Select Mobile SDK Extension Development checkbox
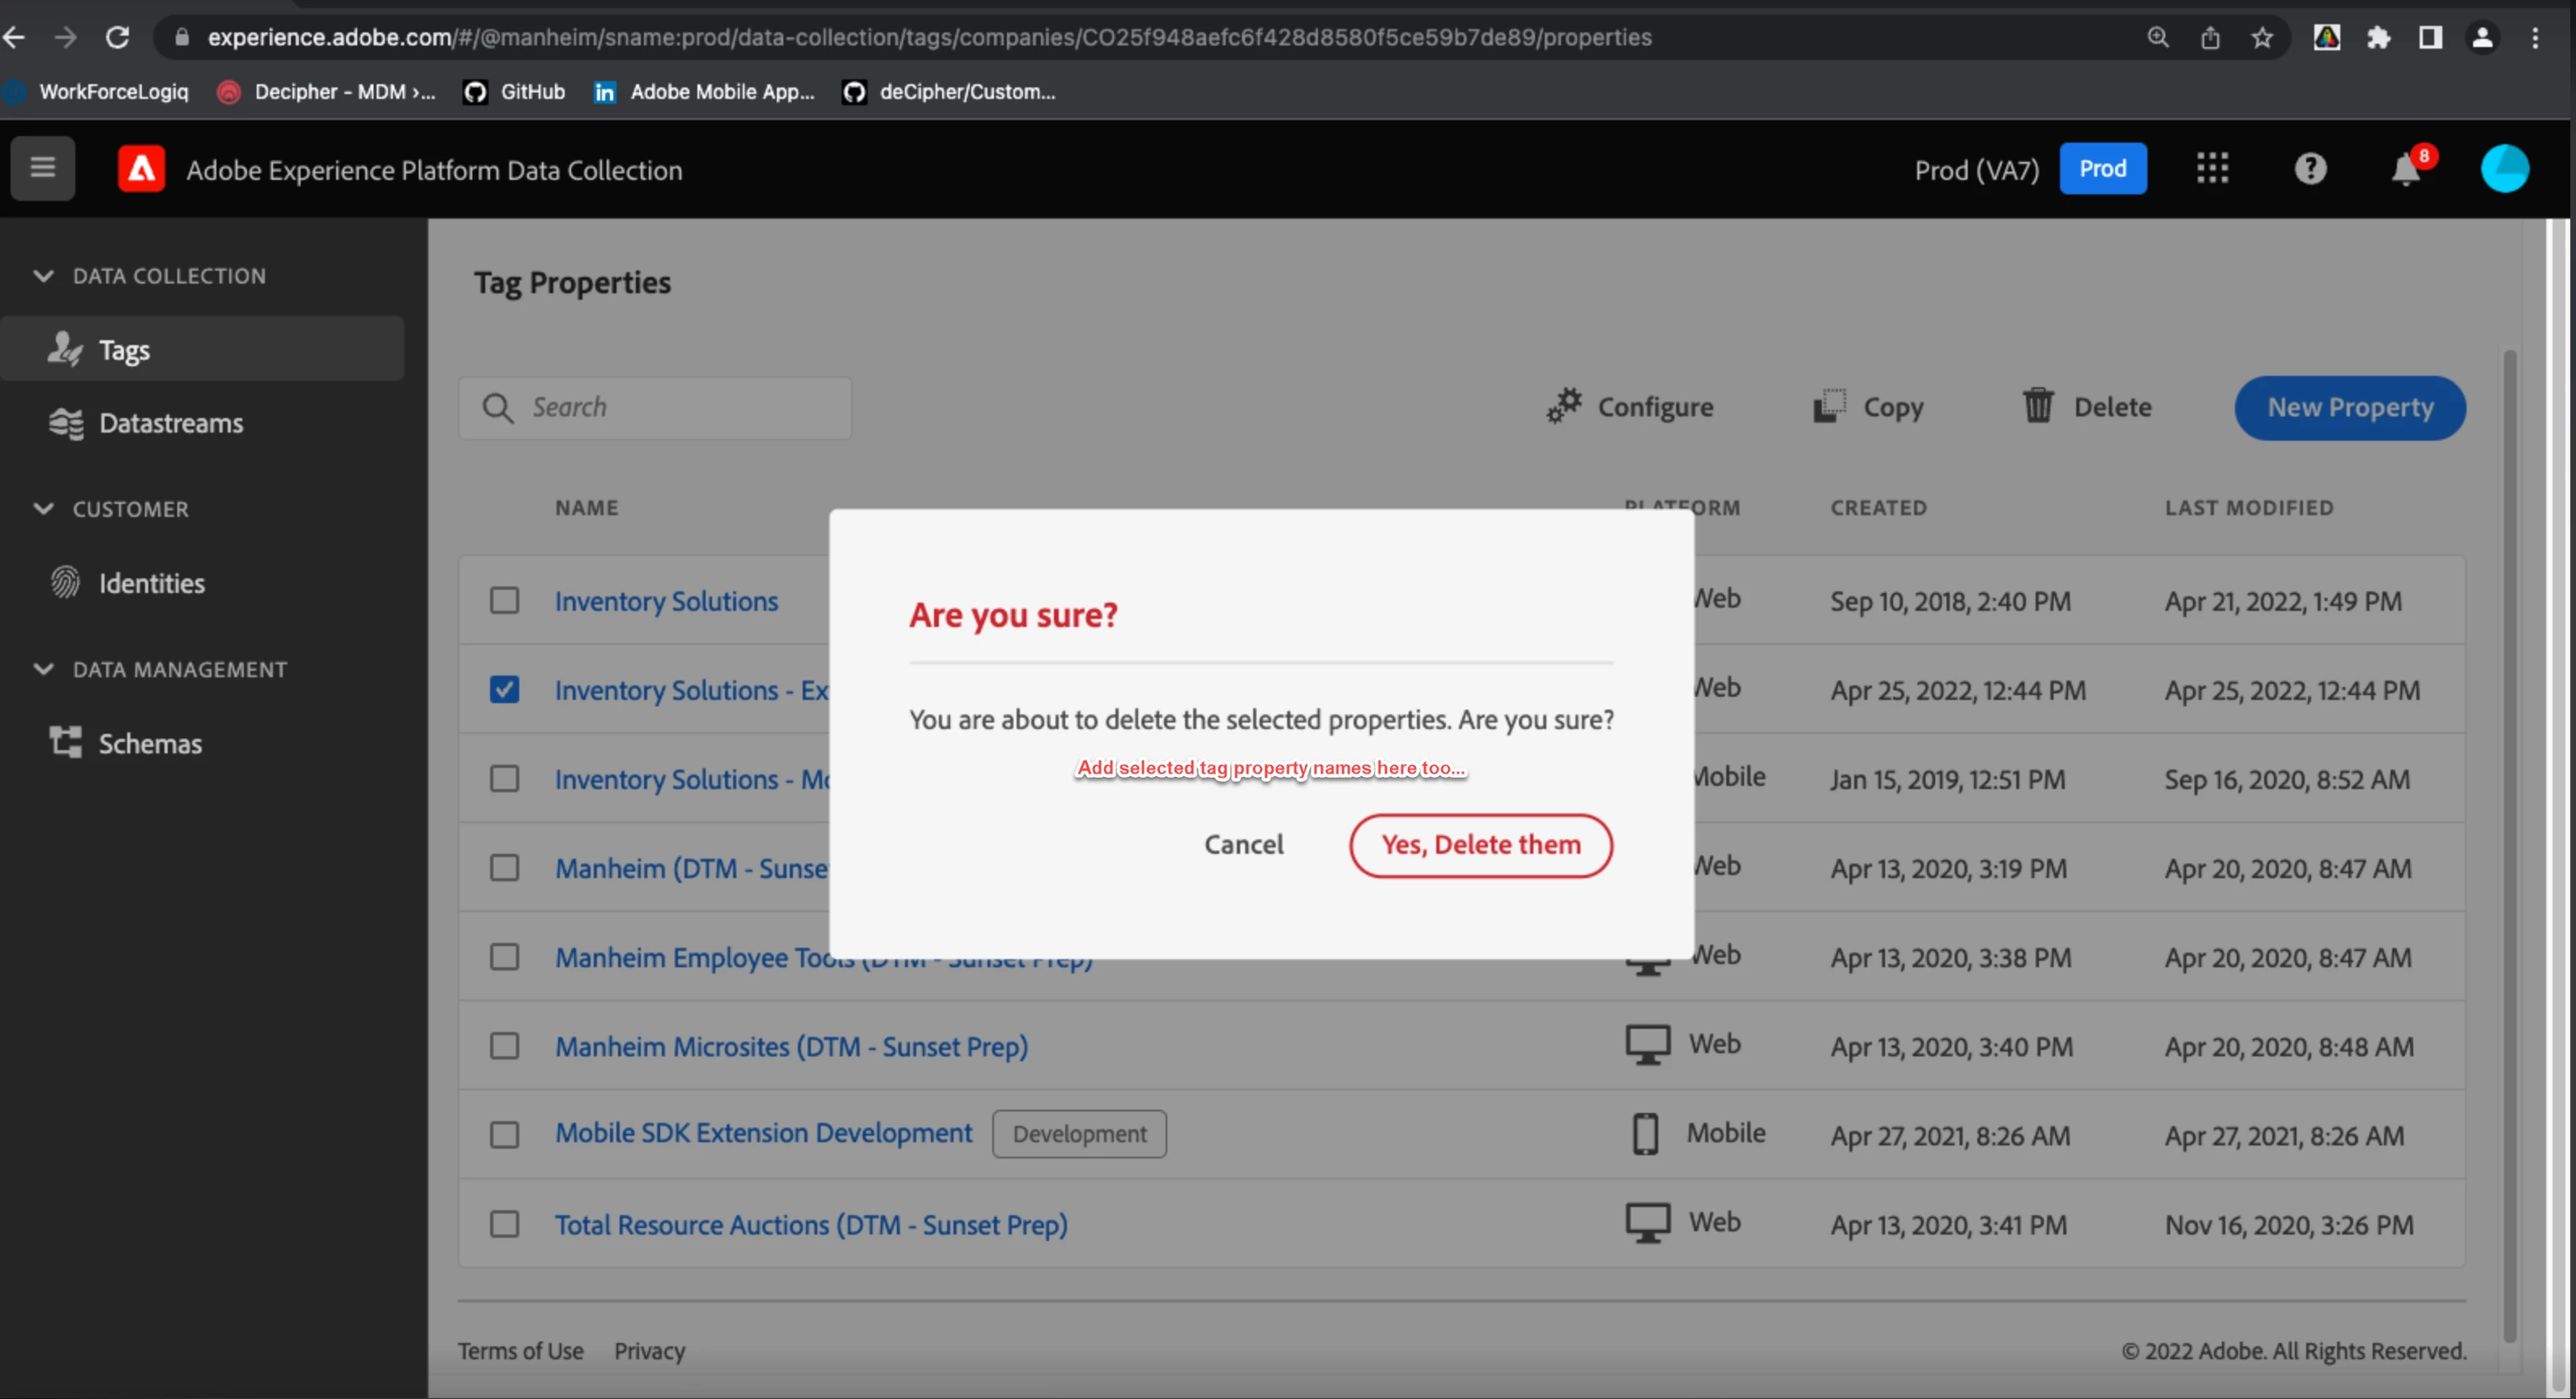This screenshot has height=1399, width=2576. (504, 1134)
